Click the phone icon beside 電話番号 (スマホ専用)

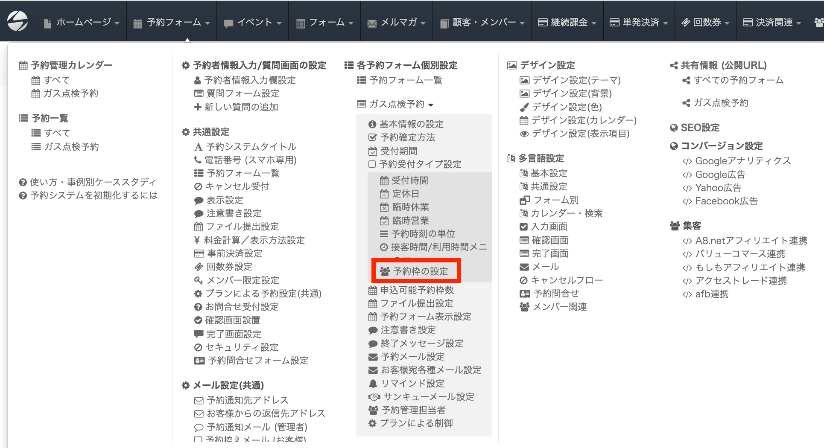(x=198, y=160)
